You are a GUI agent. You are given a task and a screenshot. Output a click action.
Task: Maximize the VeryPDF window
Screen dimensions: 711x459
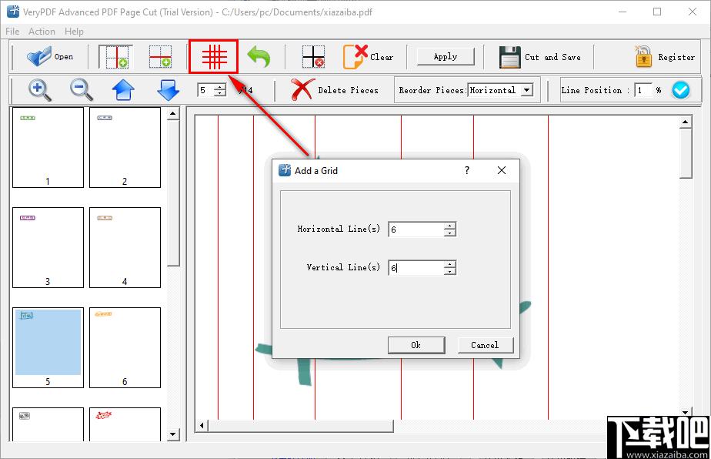[657, 12]
